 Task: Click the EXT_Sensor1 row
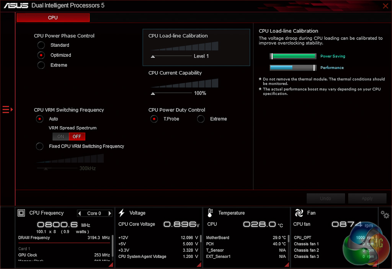point(246,256)
